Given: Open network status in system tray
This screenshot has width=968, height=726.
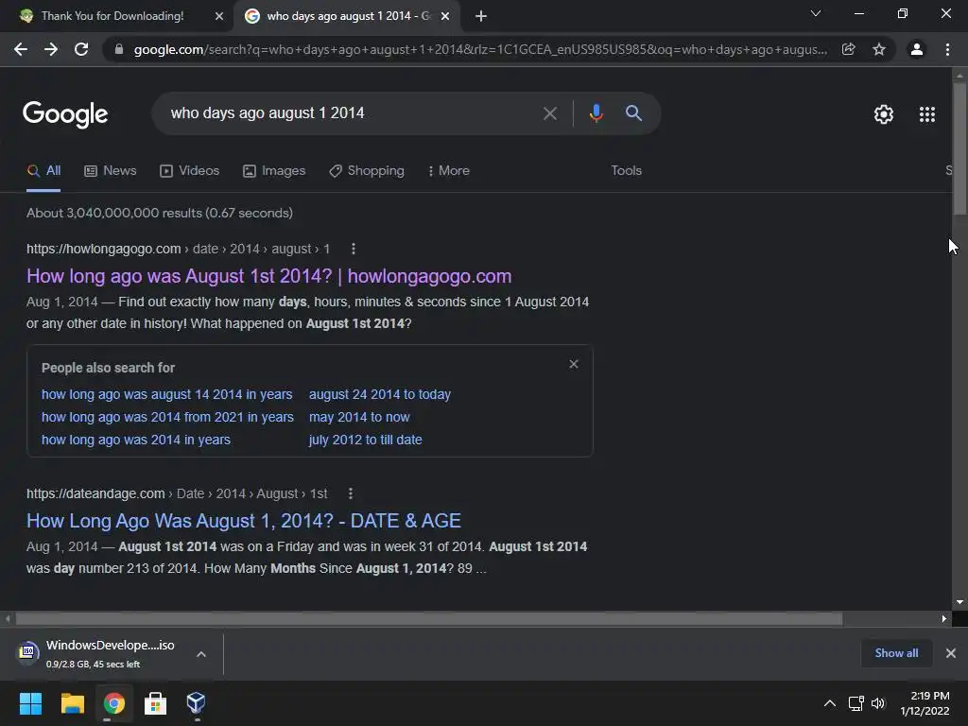Looking at the screenshot, I should [x=856, y=703].
